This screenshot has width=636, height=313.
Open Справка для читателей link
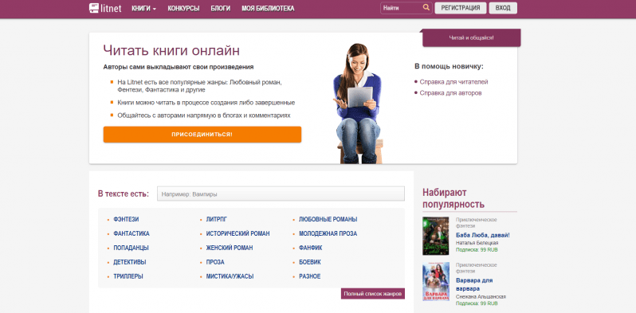(453, 82)
